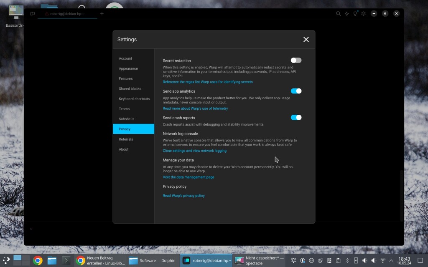Follow the Read more about Warp's telemetry link
The width and height of the screenshot is (428, 267).
pyautogui.click(x=195, y=108)
